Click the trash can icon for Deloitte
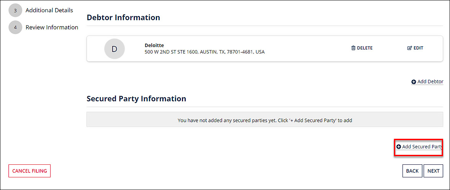The height and width of the screenshot is (190, 450). (x=353, y=48)
